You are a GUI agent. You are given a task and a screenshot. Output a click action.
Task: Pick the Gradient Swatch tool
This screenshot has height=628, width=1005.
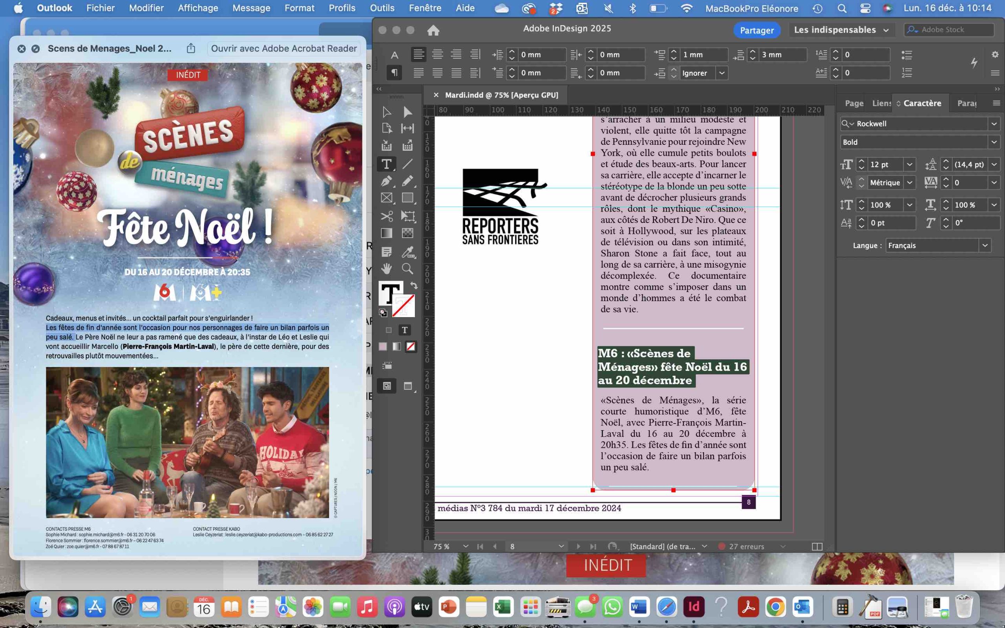pos(386,233)
